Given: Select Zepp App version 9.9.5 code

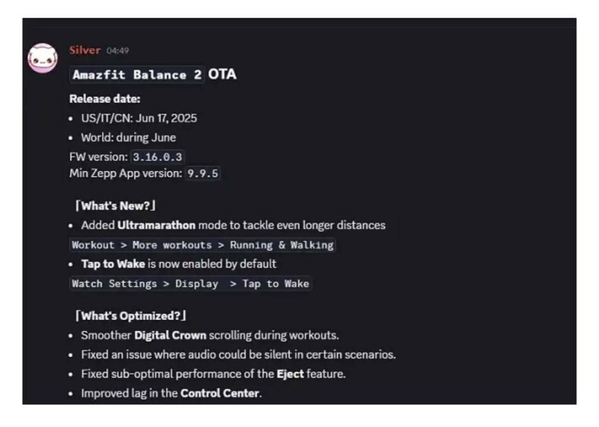Looking at the screenshot, I should pos(202,174).
